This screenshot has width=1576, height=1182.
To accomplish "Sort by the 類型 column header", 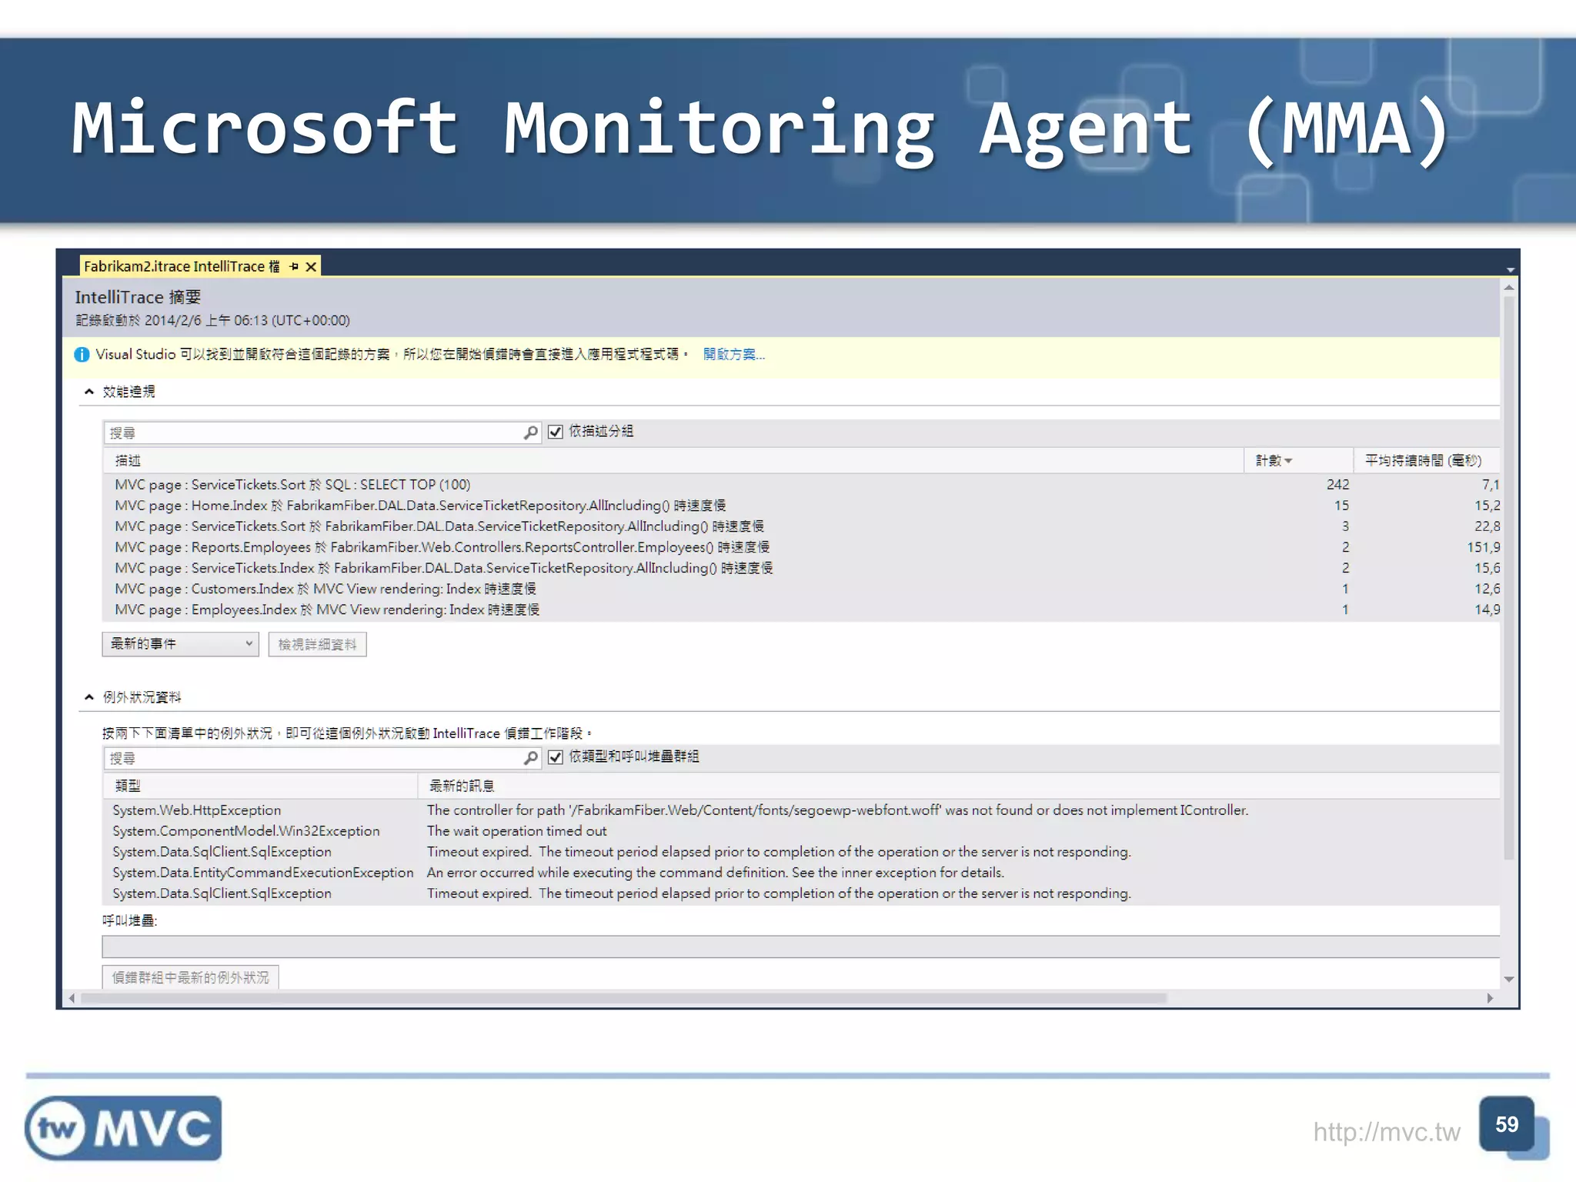I will 260,786.
